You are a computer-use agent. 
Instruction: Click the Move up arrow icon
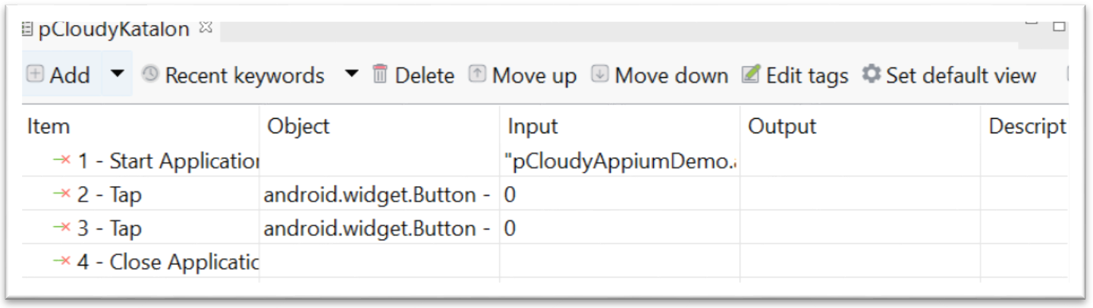click(x=477, y=75)
